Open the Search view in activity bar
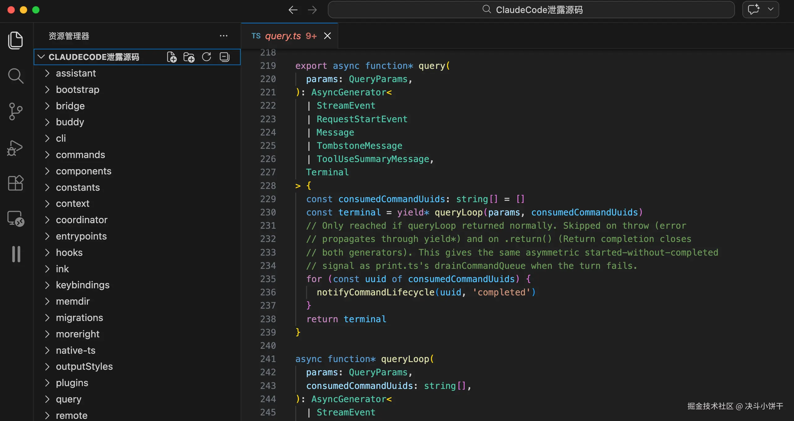The height and width of the screenshot is (421, 794). tap(15, 76)
